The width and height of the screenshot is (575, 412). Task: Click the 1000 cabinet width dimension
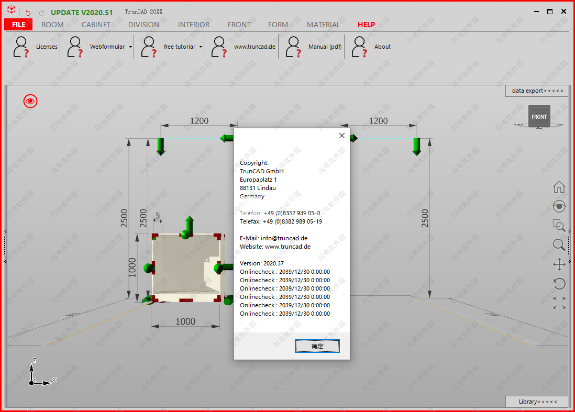(x=185, y=321)
